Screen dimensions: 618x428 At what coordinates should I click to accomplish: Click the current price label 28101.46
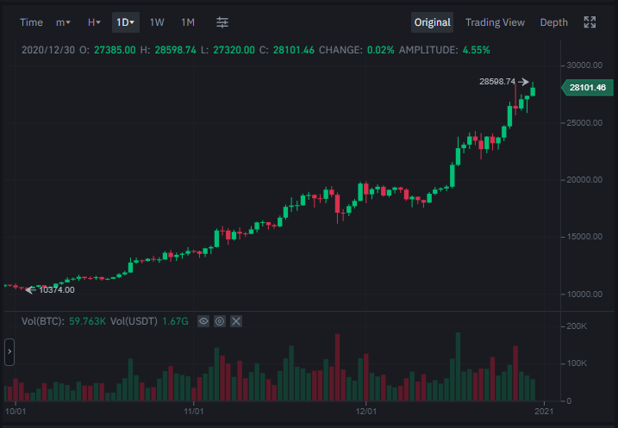coord(587,88)
